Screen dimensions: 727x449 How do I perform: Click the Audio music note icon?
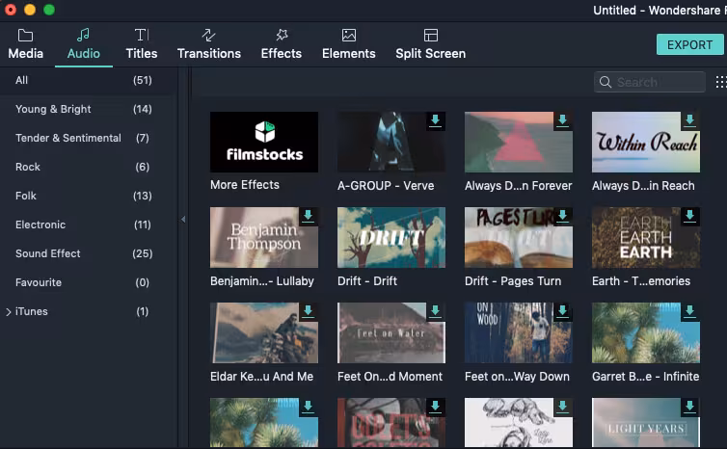click(83, 35)
